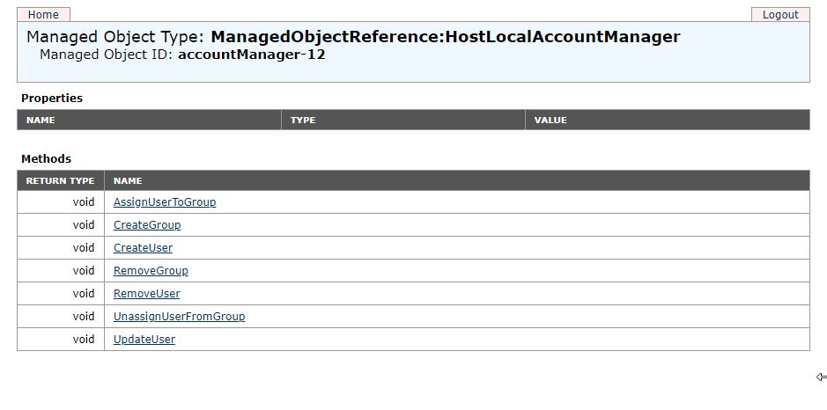Image resolution: width=827 pixels, height=410 pixels.
Task: Click the Managed Object ID accountManager-12 text
Action: click(252, 55)
